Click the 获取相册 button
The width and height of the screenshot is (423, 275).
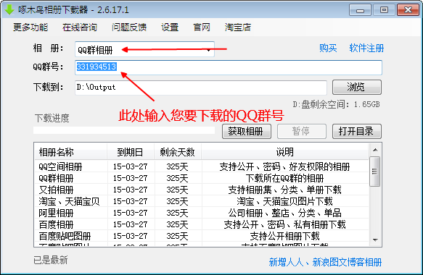pos(246,131)
